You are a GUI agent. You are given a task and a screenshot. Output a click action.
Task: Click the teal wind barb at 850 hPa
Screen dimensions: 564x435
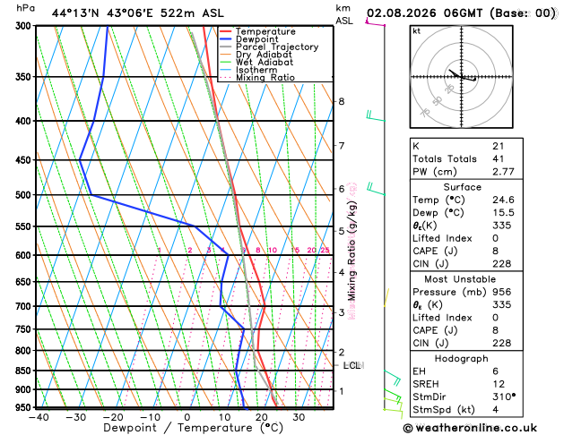click(393, 378)
